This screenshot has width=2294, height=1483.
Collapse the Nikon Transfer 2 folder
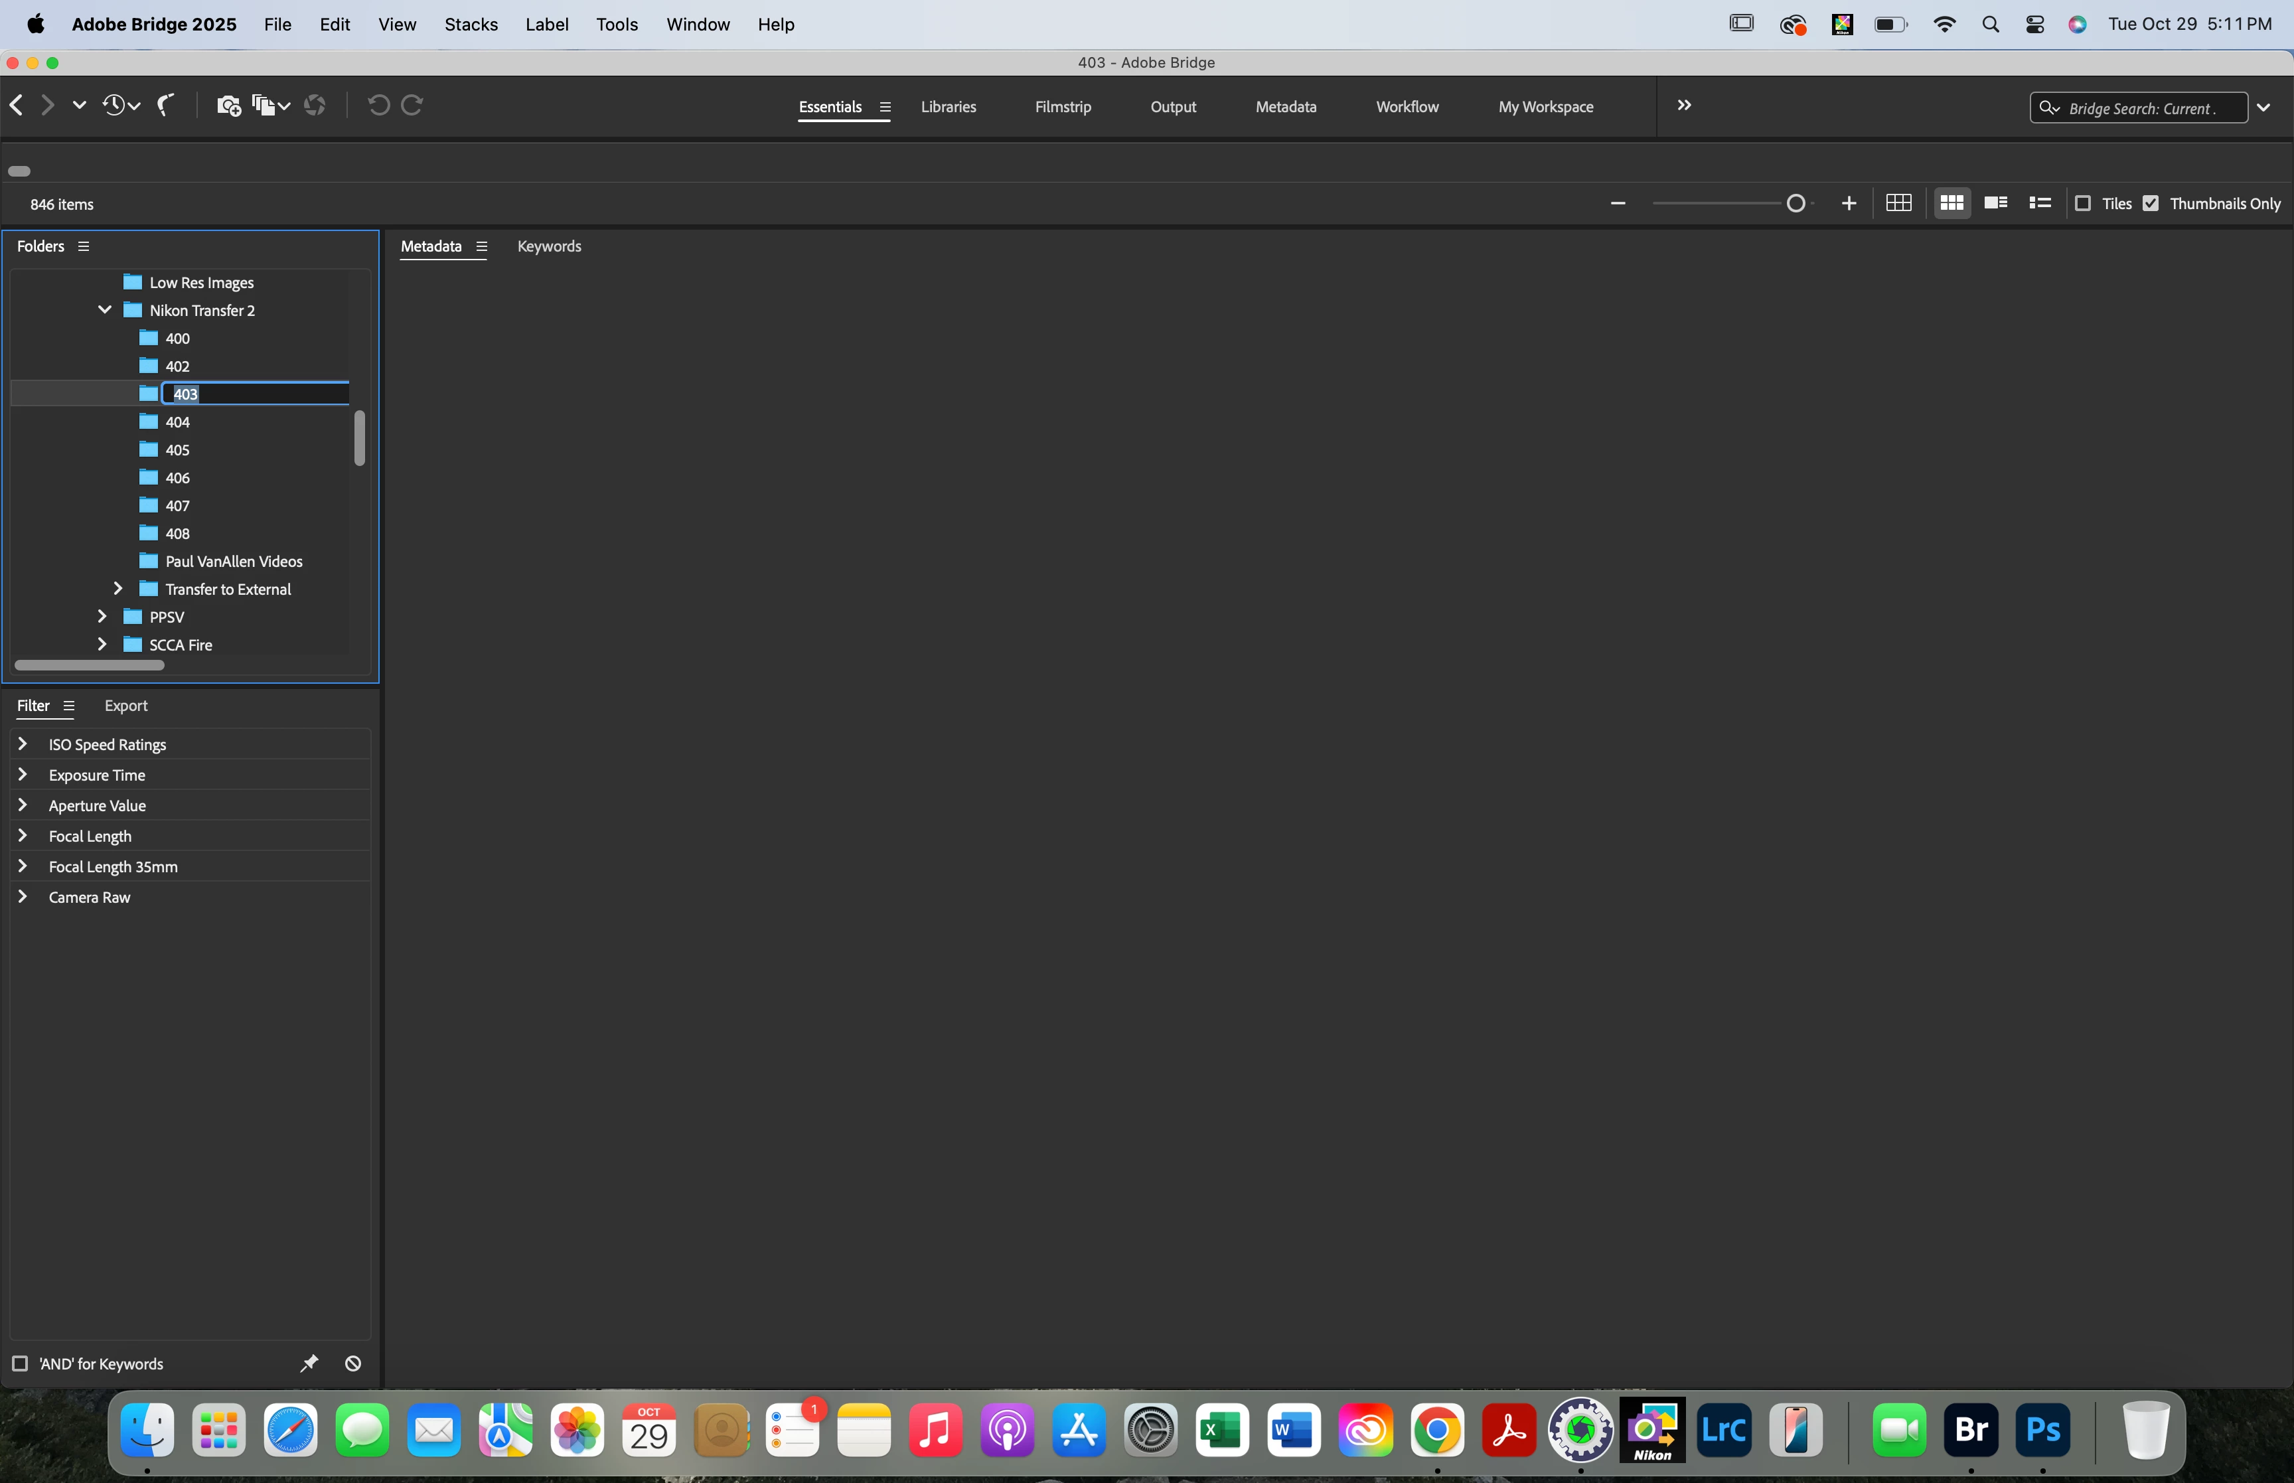point(104,310)
